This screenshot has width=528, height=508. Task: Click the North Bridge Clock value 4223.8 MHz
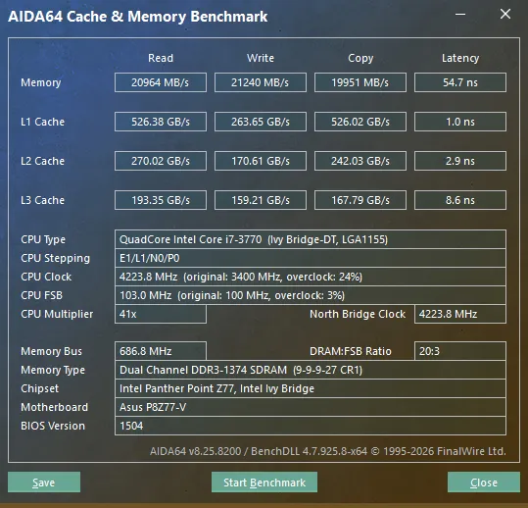[x=460, y=314]
